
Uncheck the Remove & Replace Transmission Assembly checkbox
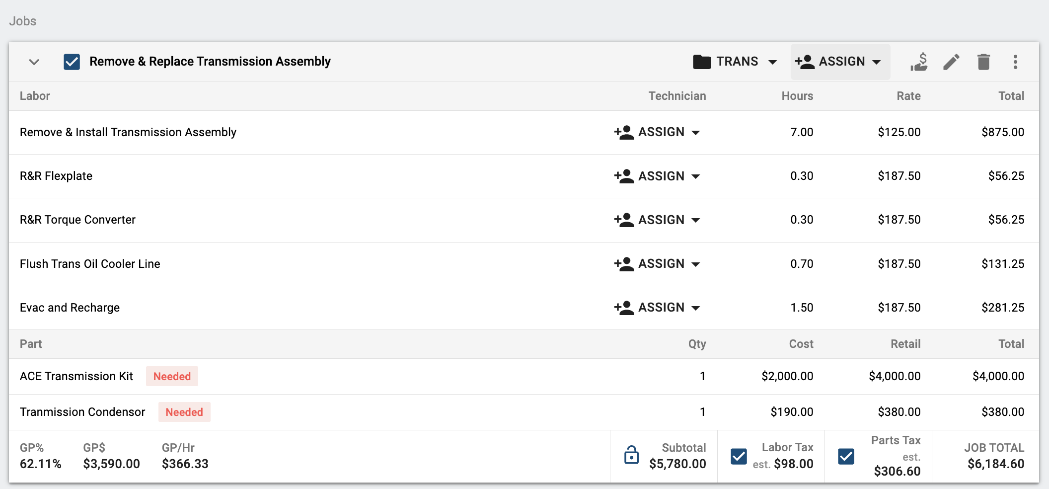tap(72, 62)
